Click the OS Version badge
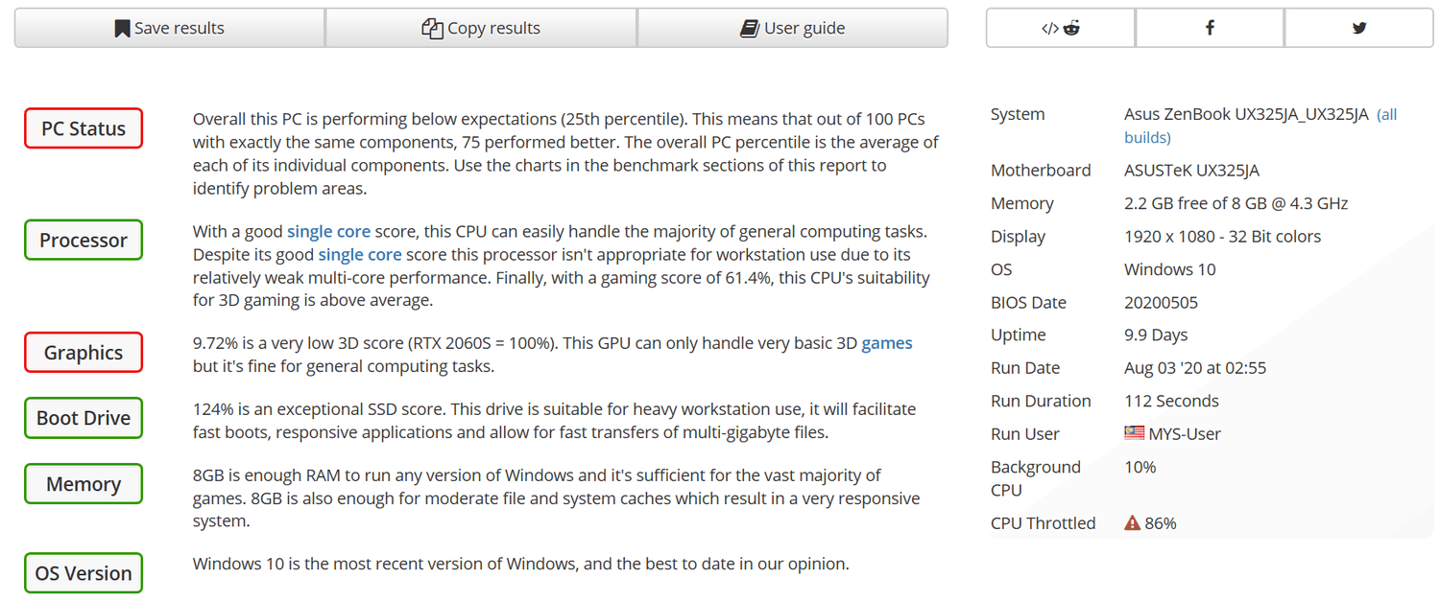 [x=84, y=573]
